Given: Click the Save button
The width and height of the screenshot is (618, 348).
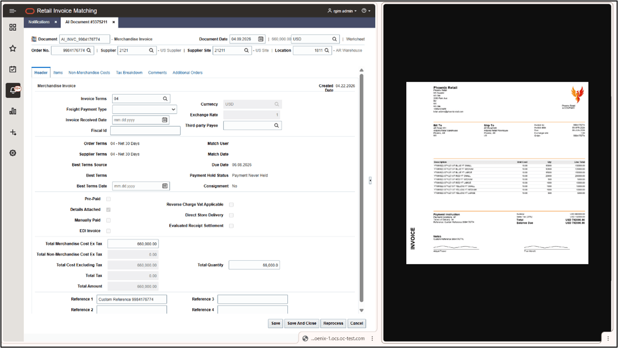Looking at the screenshot, I should point(276,323).
